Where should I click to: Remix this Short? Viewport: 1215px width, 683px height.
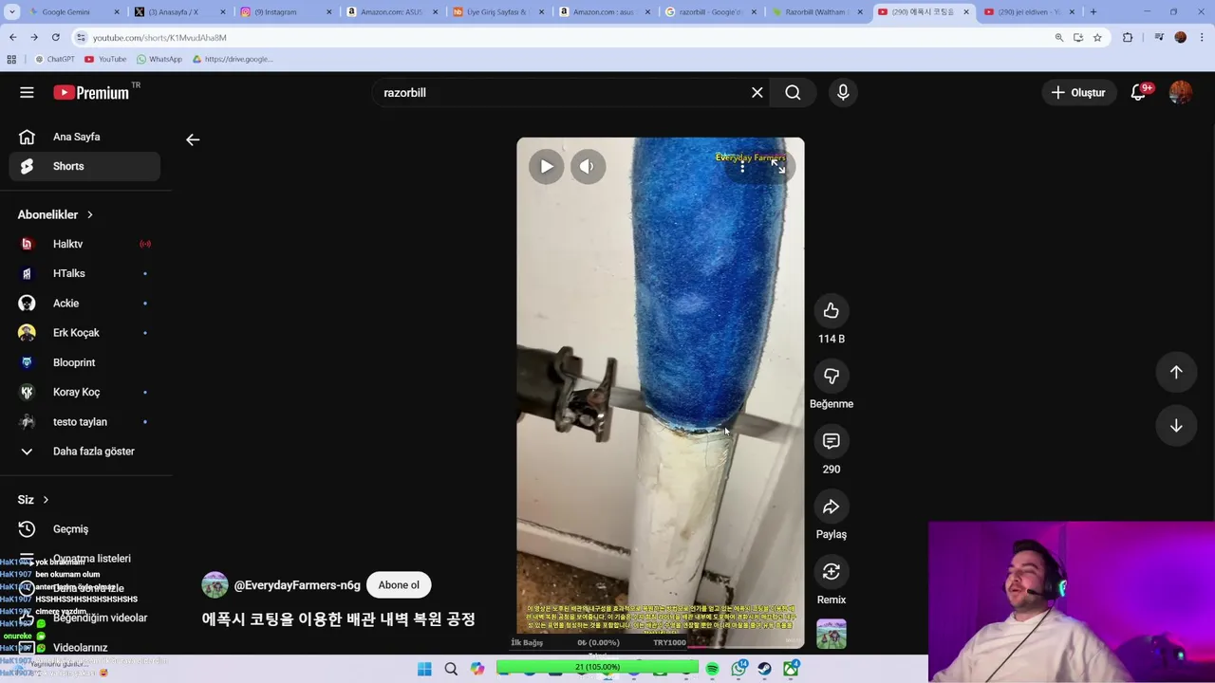[831, 572]
